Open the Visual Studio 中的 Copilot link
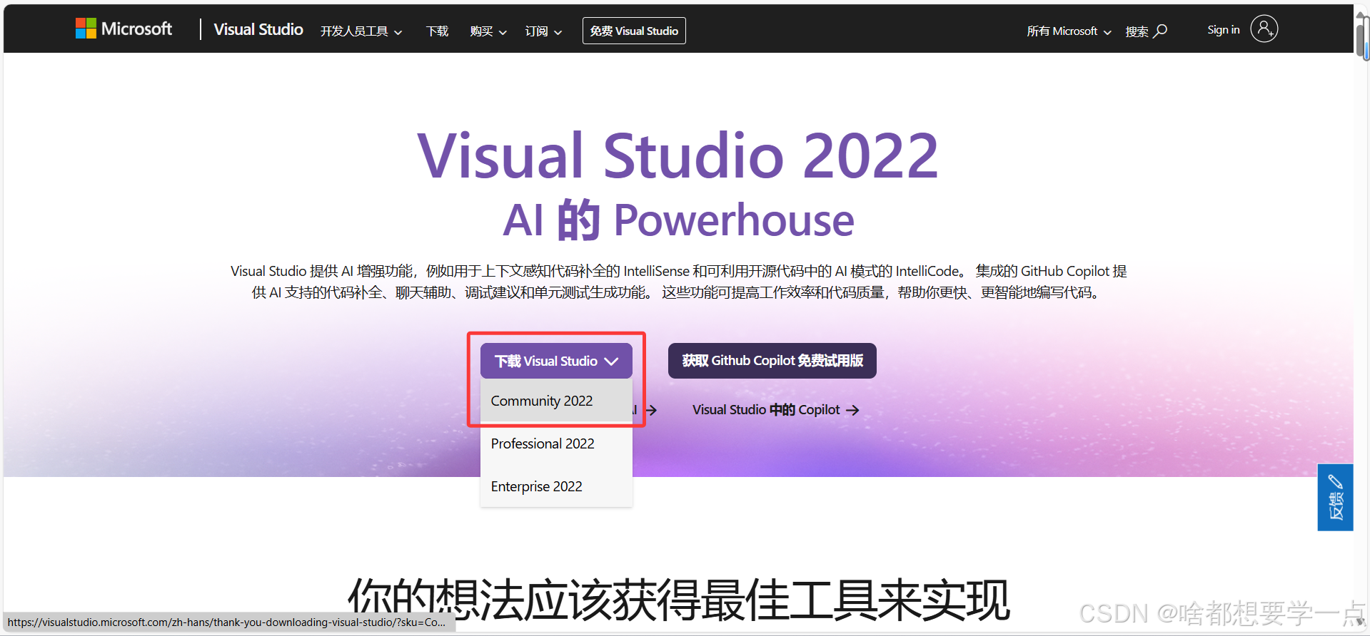Viewport: 1370px width, 636px height. 775,410
